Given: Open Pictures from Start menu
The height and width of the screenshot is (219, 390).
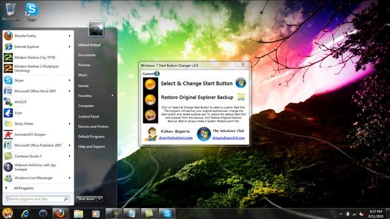Looking at the screenshot, I should [x=84, y=65].
